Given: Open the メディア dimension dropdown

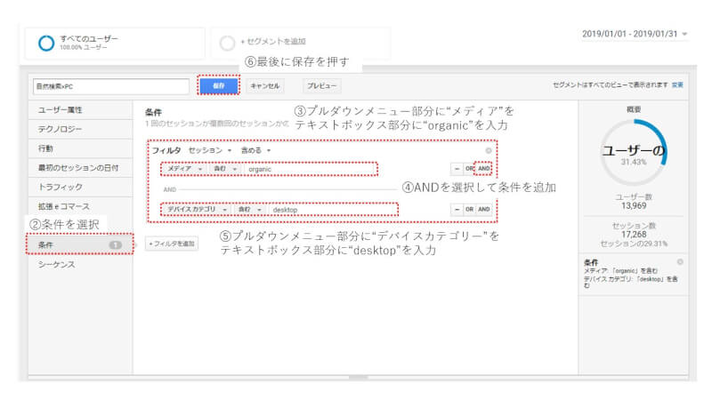Looking at the screenshot, I should (x=184, y=169).
